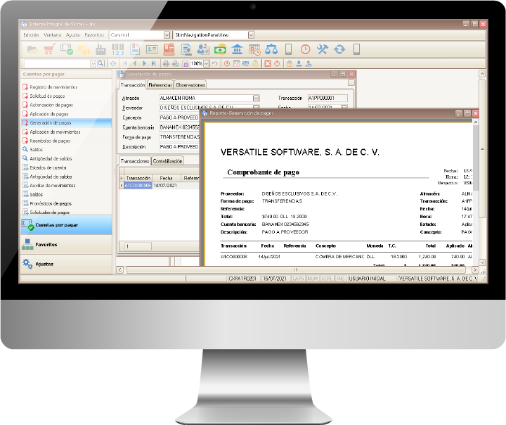
Task: Open the stacked boxes inventory icon
Action: pyautogui.click(x=84, y=49)
